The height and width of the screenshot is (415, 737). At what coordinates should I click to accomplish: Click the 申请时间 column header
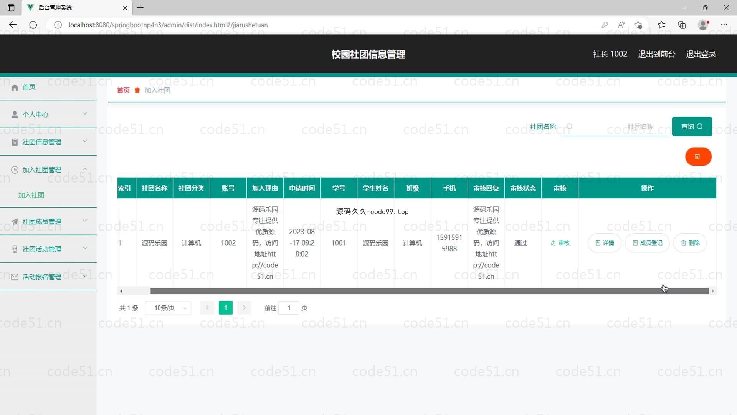click(x=302, y=188)
